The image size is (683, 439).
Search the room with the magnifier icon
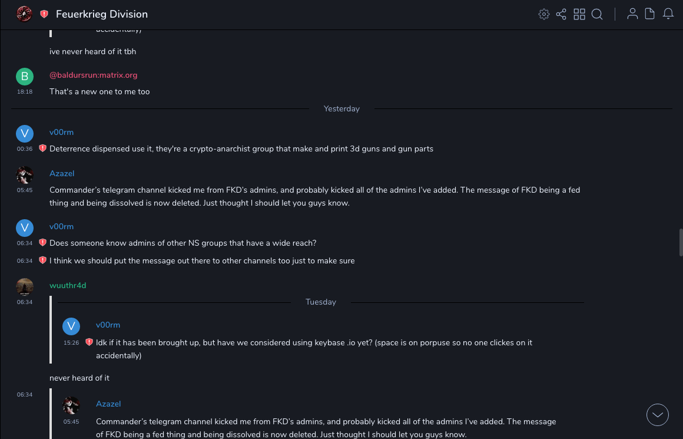[597, 14]
